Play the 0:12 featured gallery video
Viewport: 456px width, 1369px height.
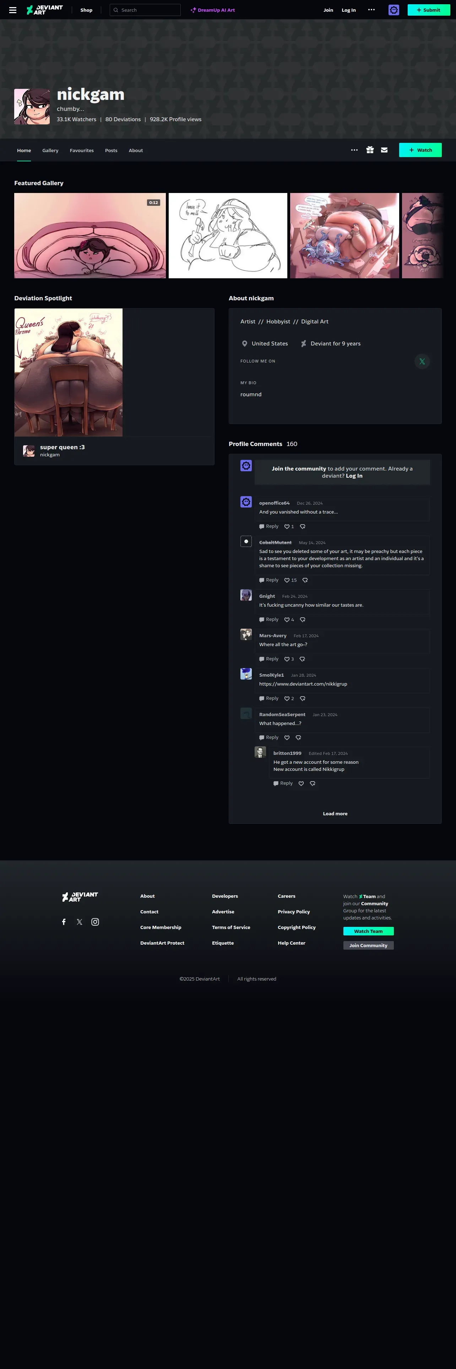(90, 235)
